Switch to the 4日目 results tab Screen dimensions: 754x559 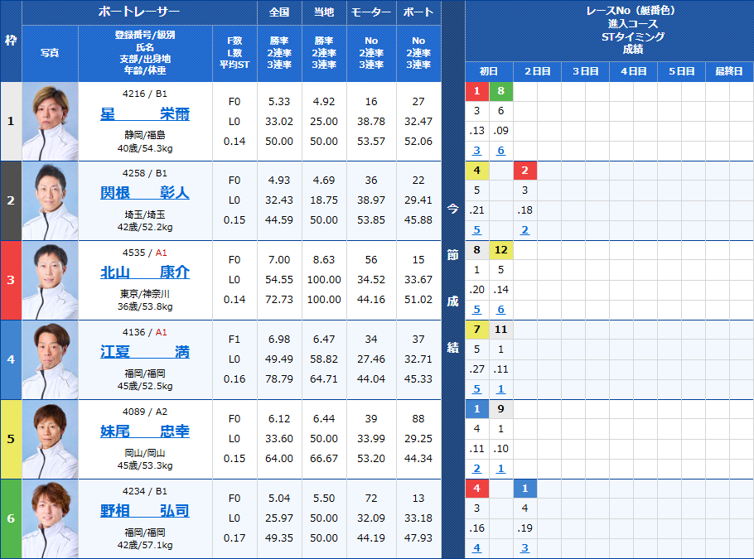pyautogui.click(x=631, y=71)
